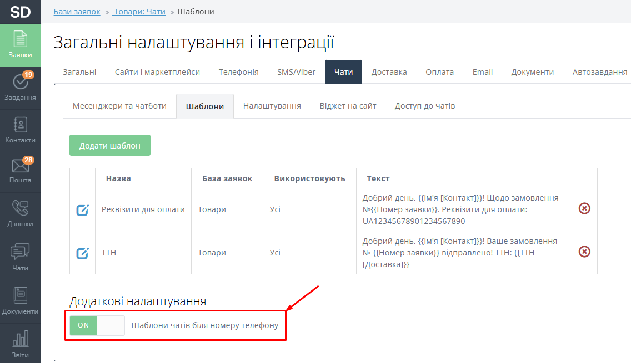Edit the ТТН template
The height and width of the screenshot is (363, 631).
point(82,253)
